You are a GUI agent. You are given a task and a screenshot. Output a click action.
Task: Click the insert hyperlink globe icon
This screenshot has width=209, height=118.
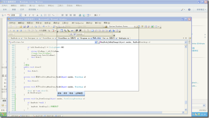click(80, 15)
